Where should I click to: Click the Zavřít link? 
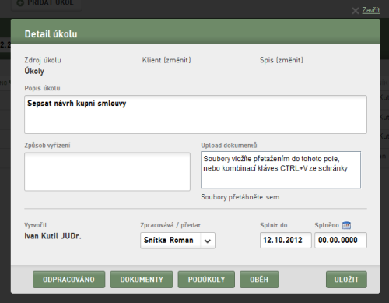371,10
